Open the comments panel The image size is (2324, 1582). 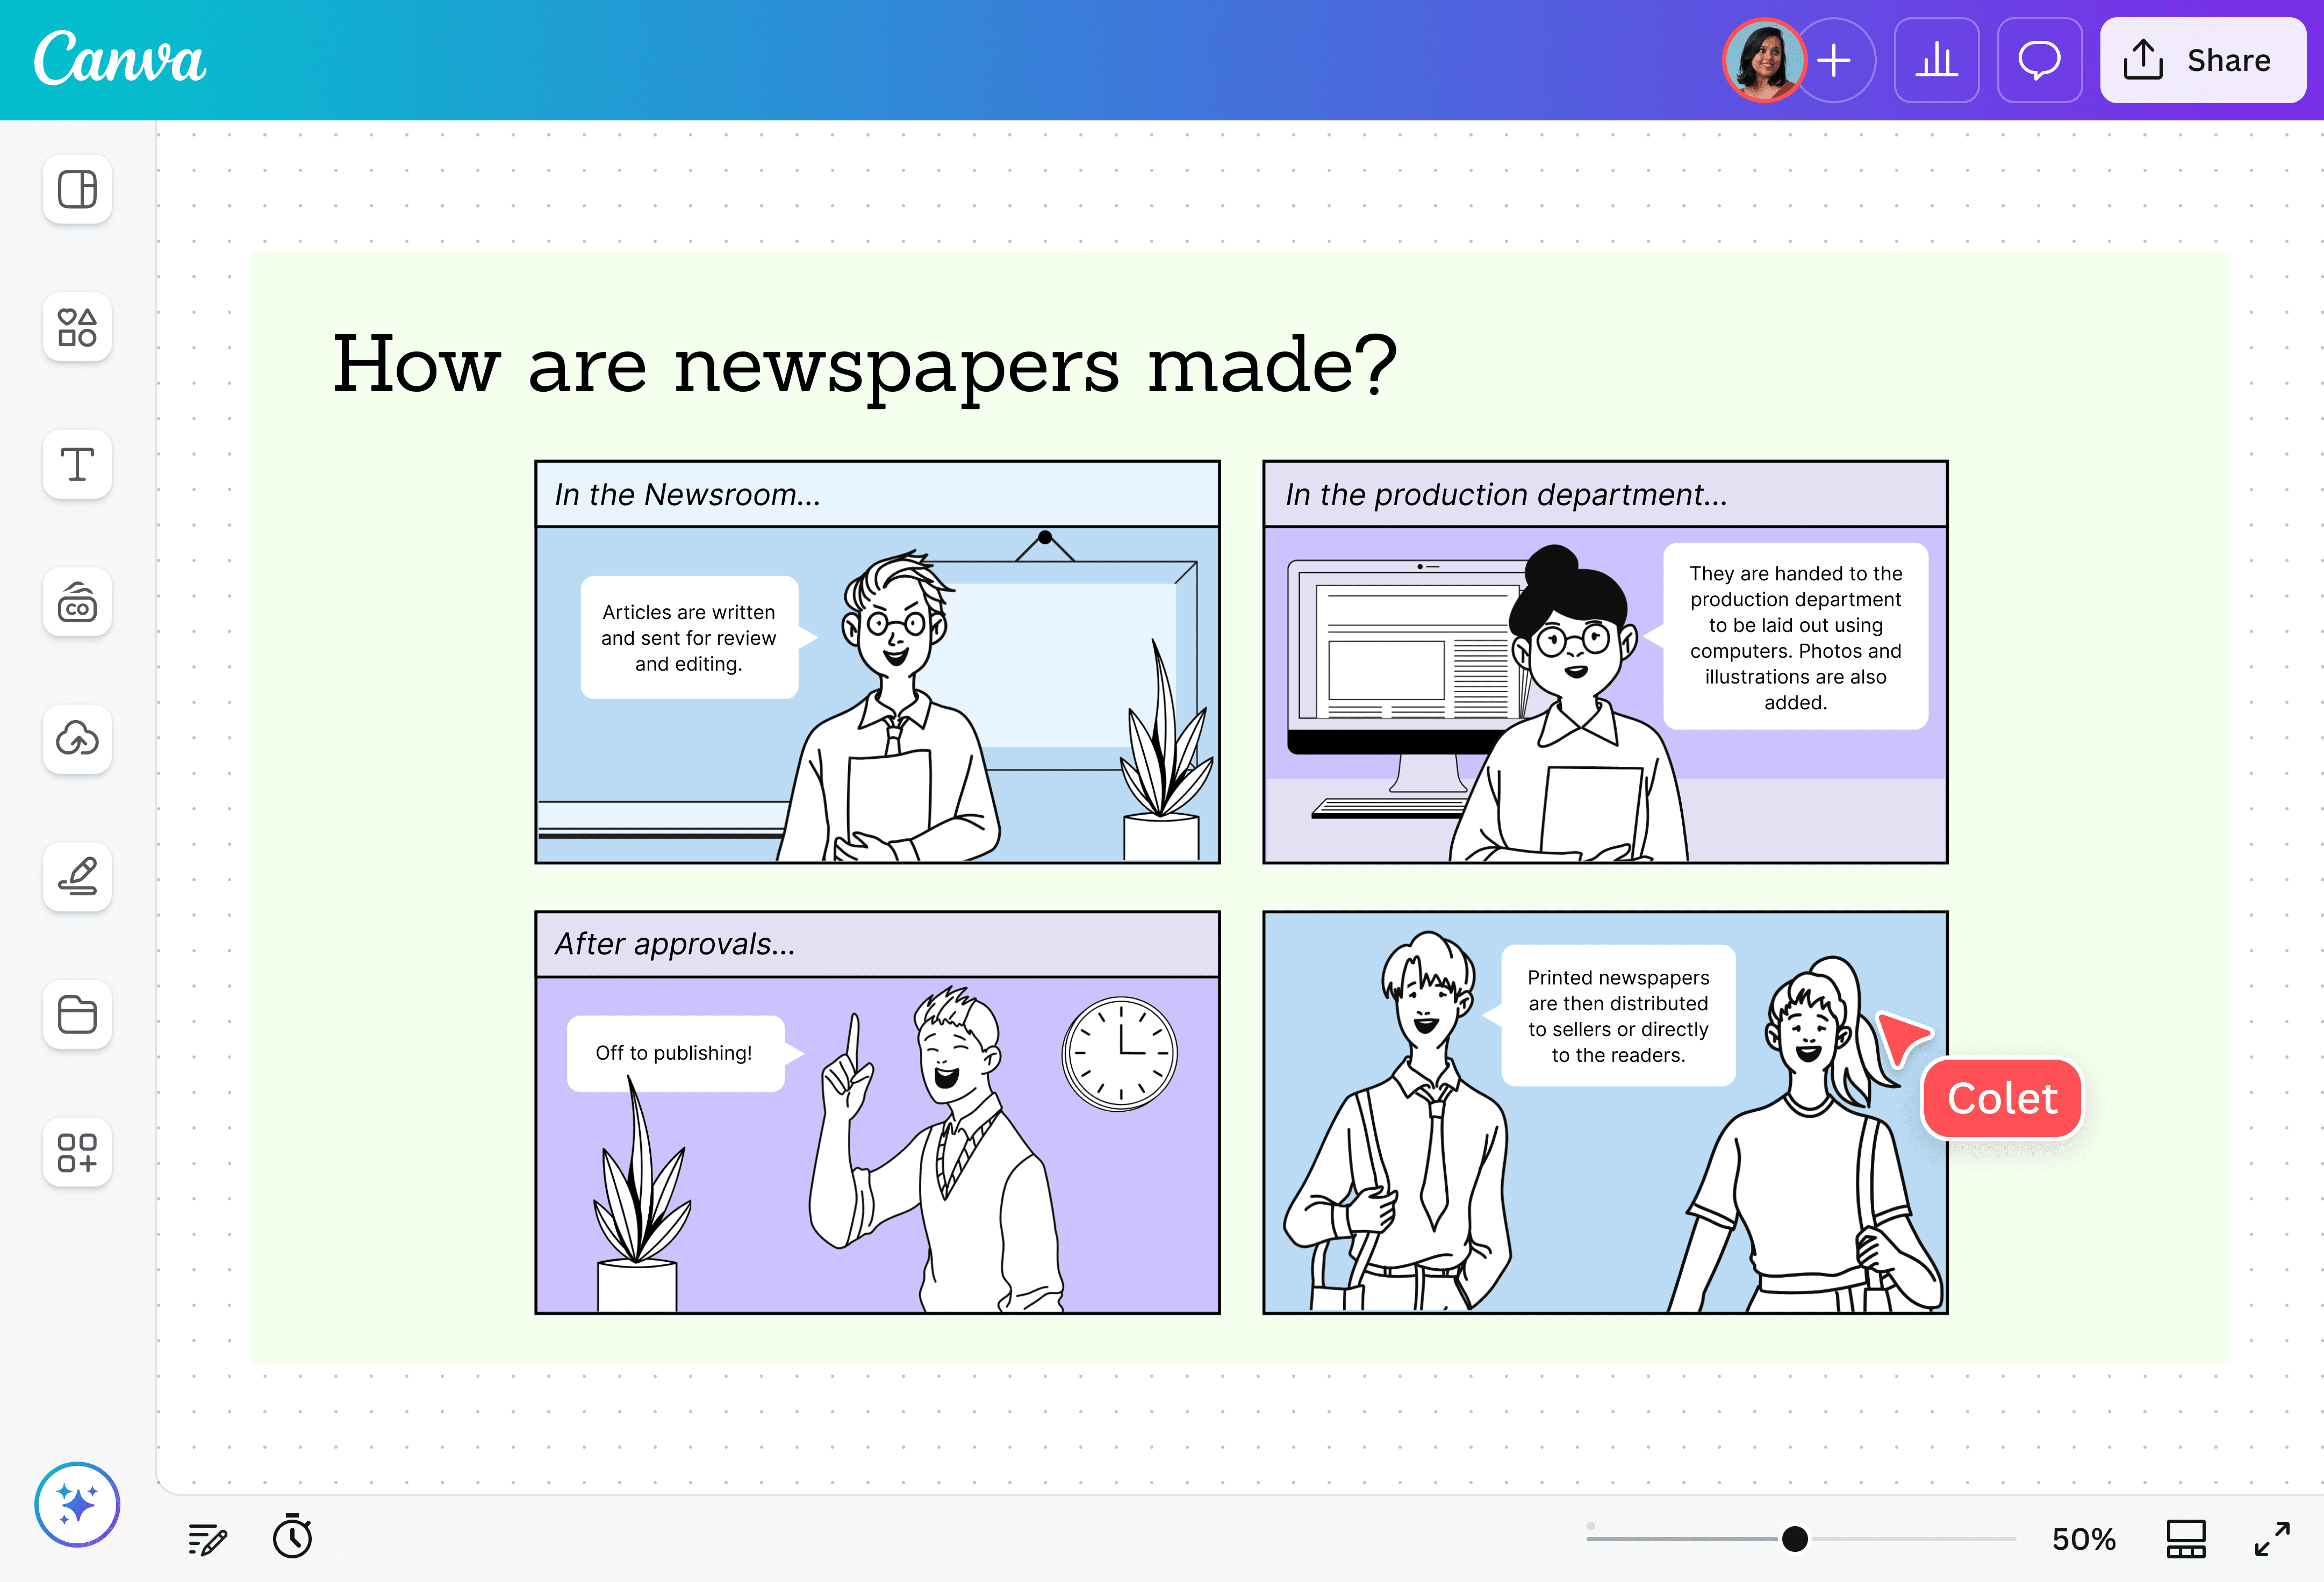click(x=2040, y=60)
